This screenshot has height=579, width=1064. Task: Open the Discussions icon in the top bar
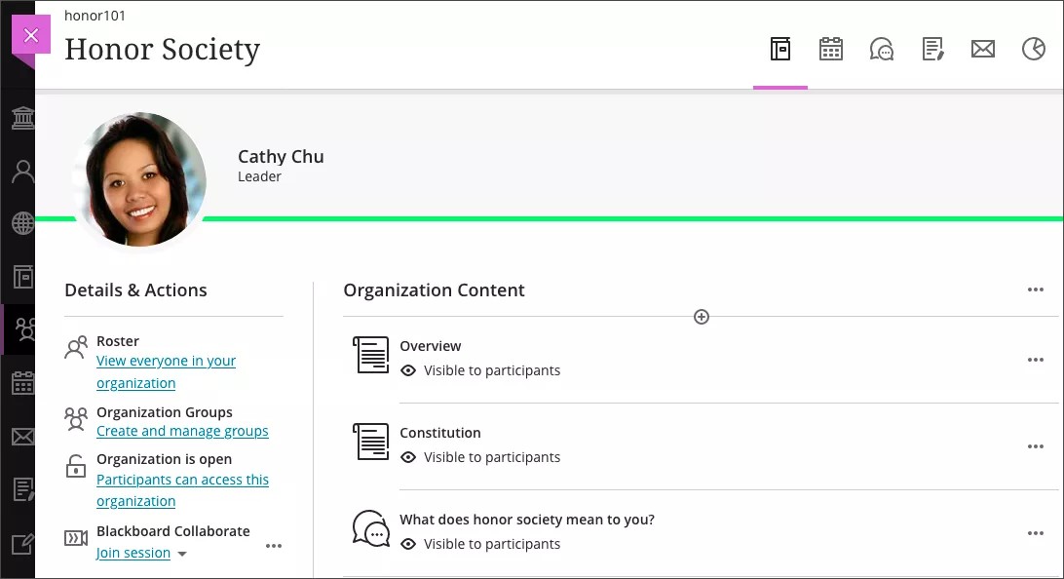coord(882,49)
